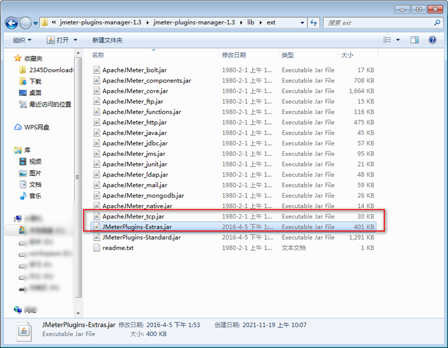Click the ApacheJMeter_tcp.jar file icon
Viewport: 448px width, 348px height.
point(96,216)
